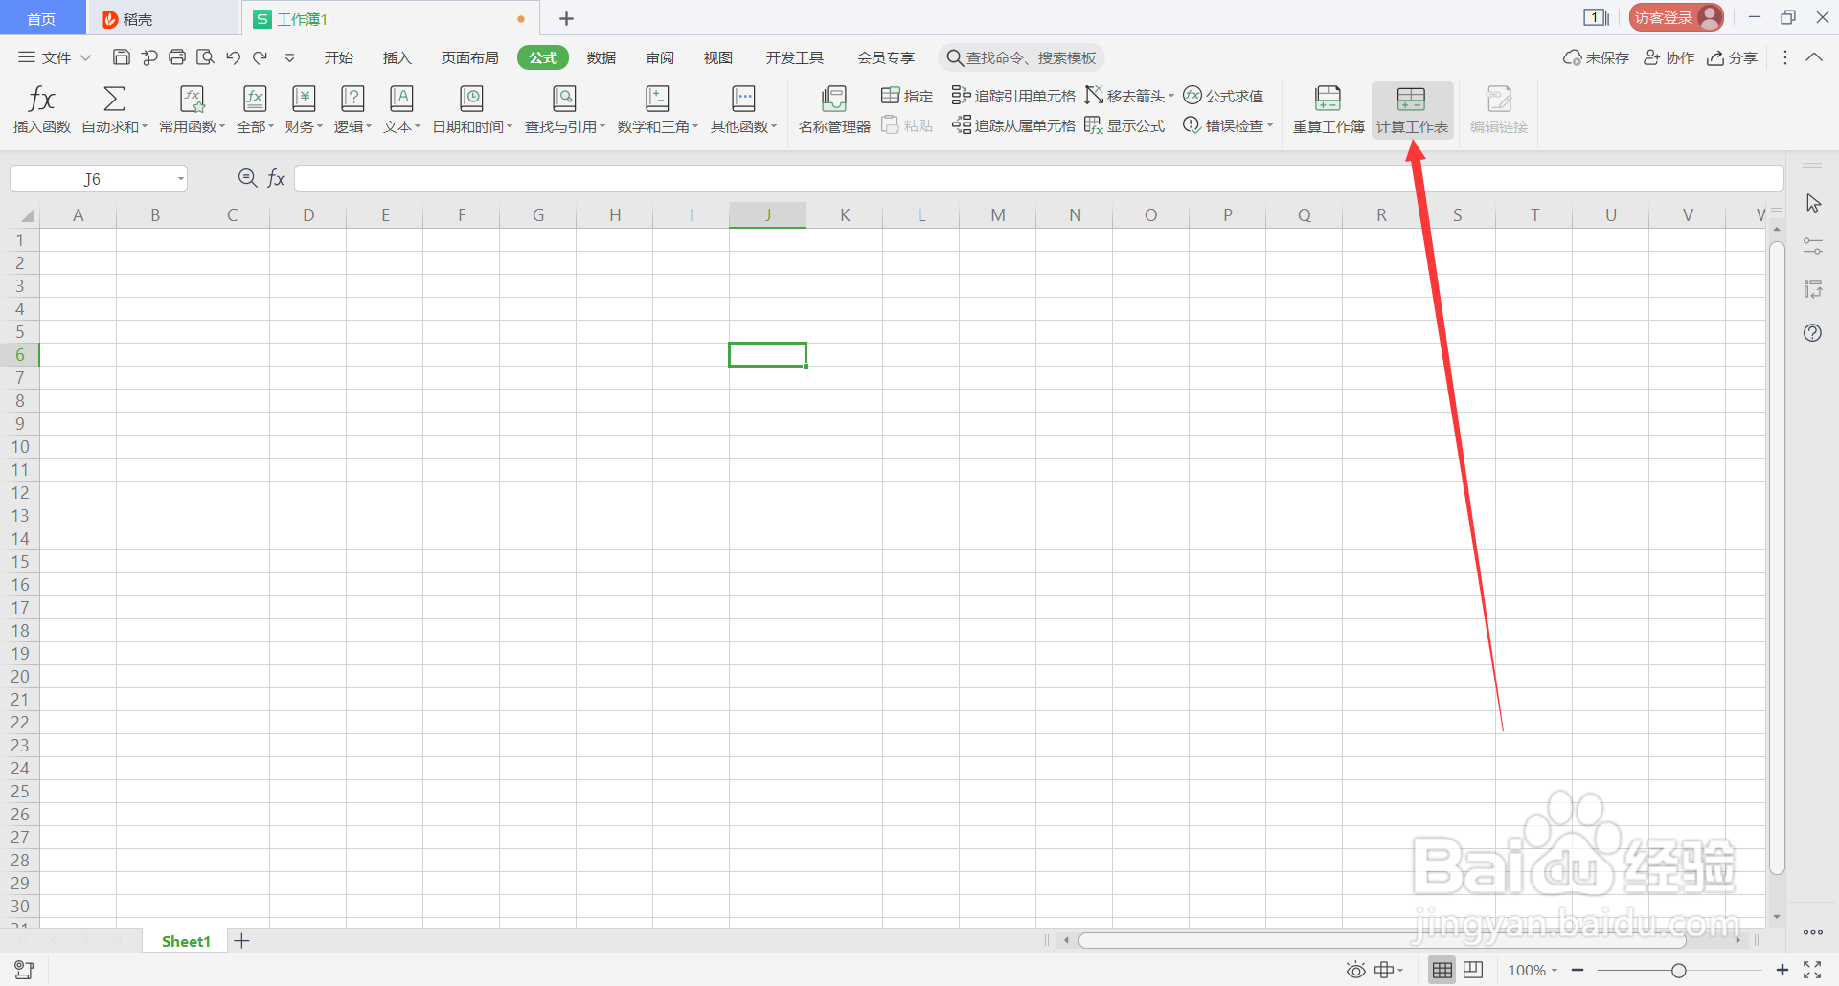Switch to the Data (数据) ribbon tab
1839x986 pixels.
tap(602, 57)
